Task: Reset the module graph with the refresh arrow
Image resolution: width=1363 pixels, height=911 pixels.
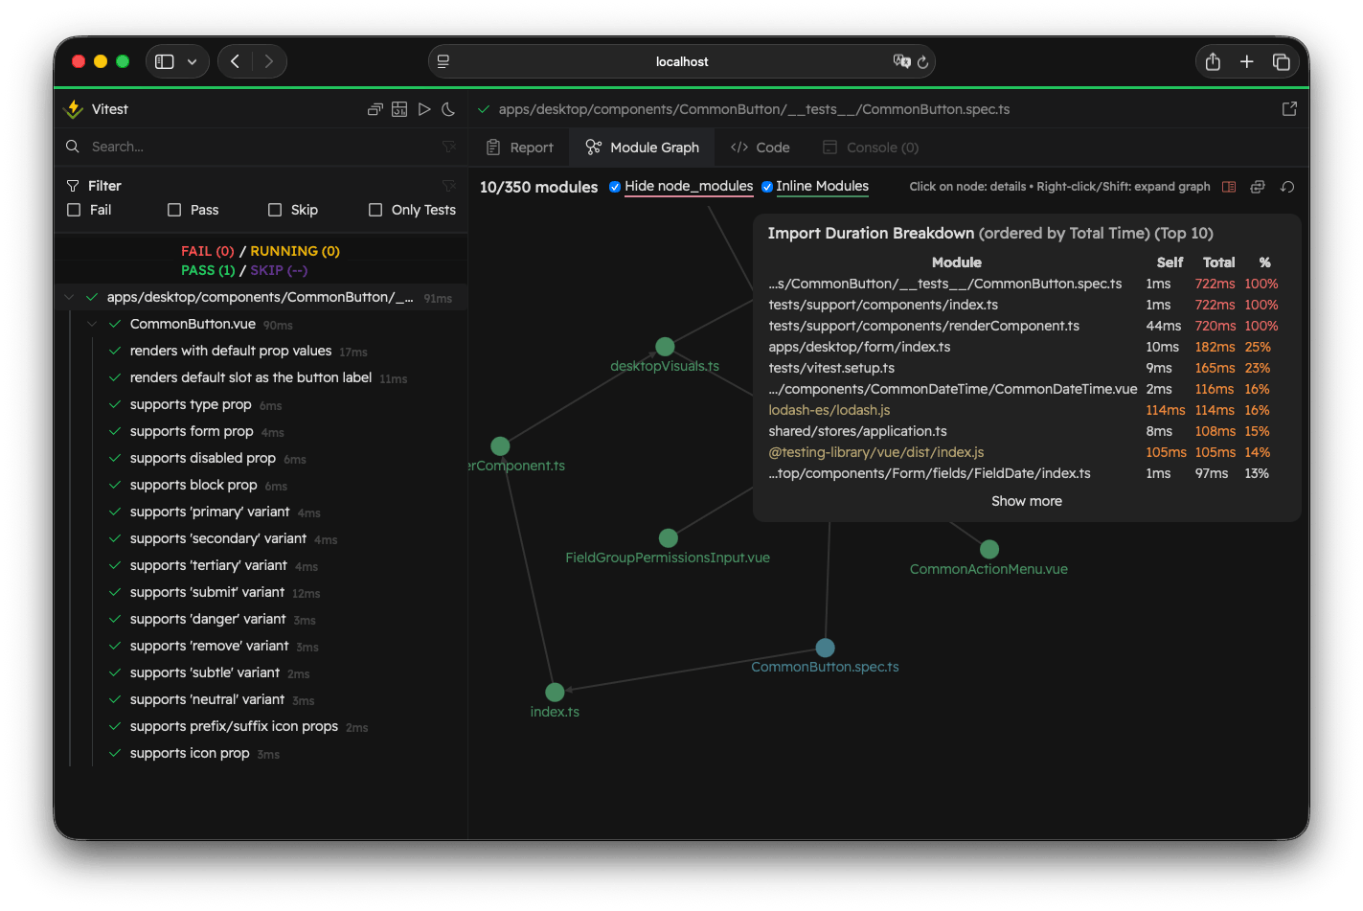Action: [x=1287, y=187]
